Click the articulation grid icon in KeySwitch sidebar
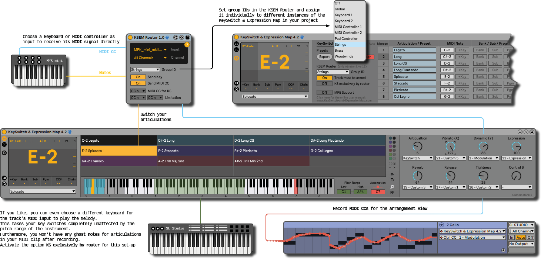This screenshot has width=541, height=259. click(x=4, y=139)
